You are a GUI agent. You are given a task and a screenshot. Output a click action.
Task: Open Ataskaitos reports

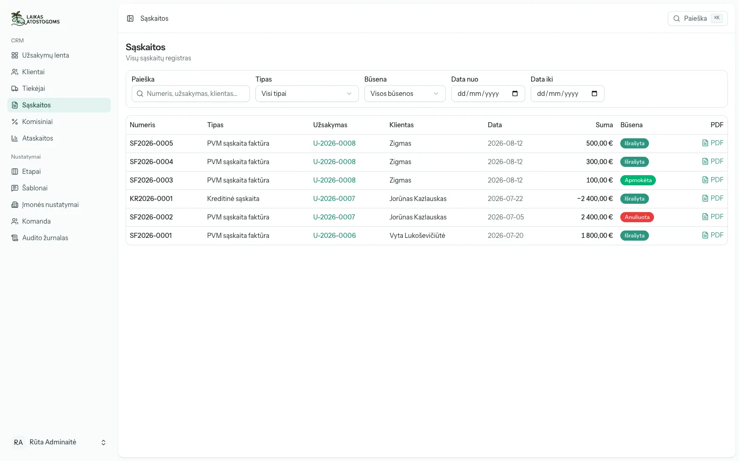59,138
